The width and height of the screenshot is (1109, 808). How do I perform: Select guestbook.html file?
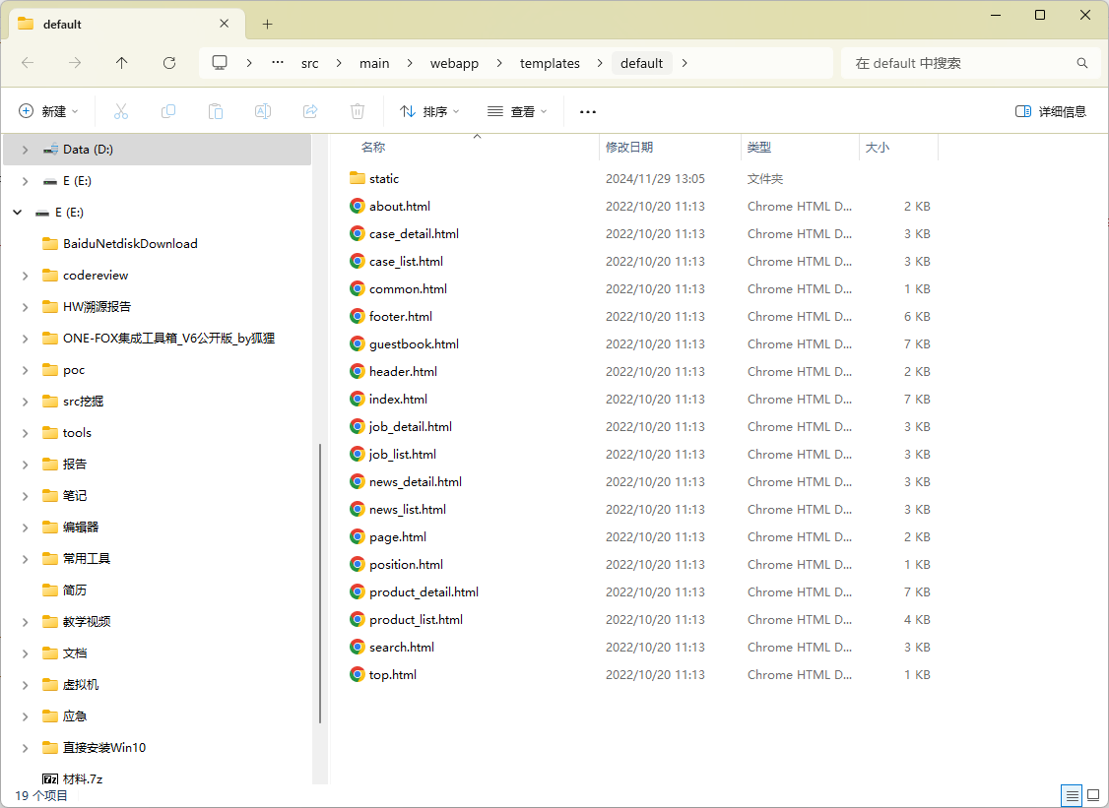[x=414, y=344]
